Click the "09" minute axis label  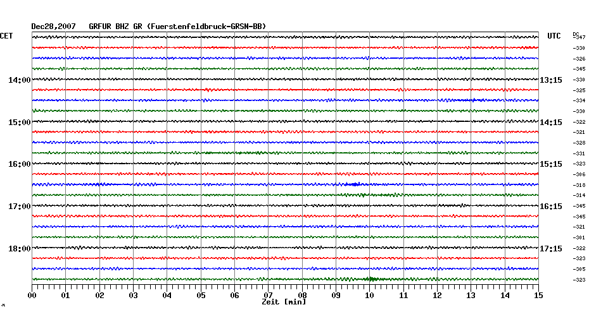[x=336, y=296]
